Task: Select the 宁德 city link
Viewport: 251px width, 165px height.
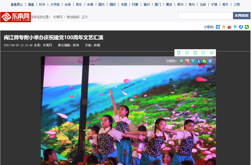Action: click(214, 5)
